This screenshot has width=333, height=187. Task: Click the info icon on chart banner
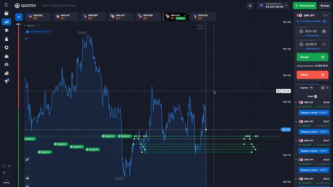27,32
